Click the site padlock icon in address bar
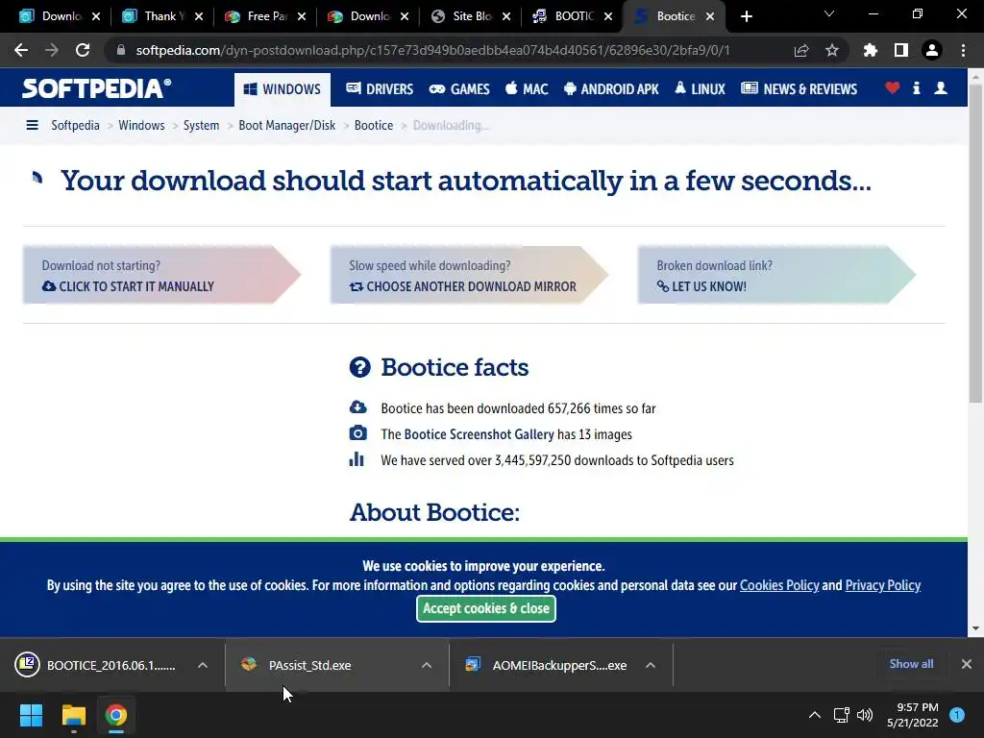This screenshot has width=984, height=738. click(121, 50)
